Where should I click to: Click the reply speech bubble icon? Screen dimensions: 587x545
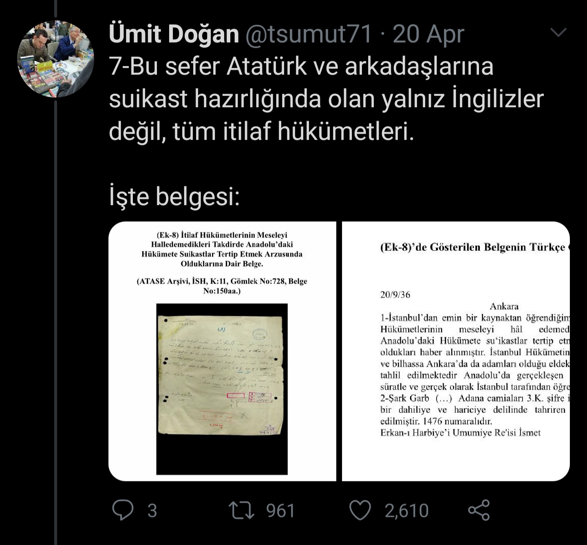point(123,510)
